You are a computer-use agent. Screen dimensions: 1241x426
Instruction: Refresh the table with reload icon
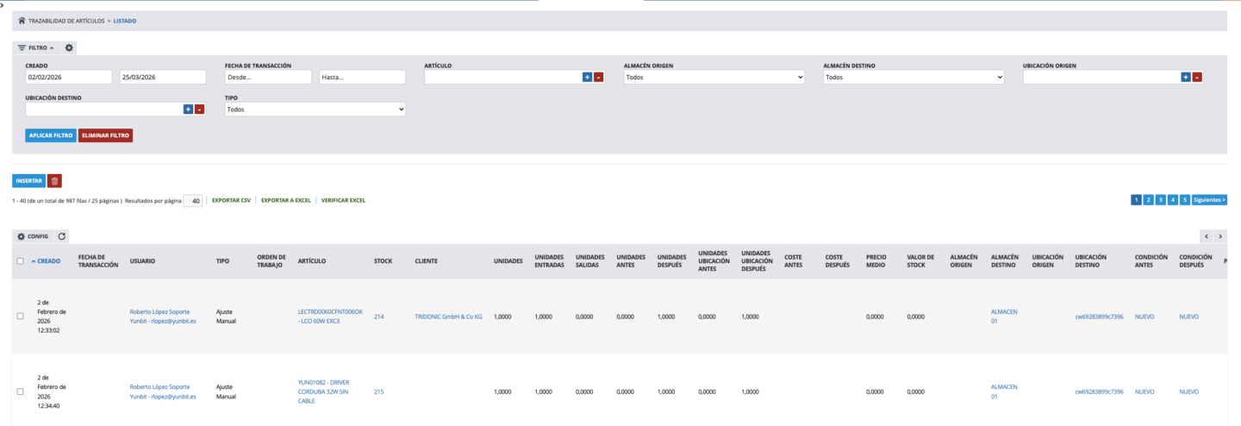coord(62,236)
